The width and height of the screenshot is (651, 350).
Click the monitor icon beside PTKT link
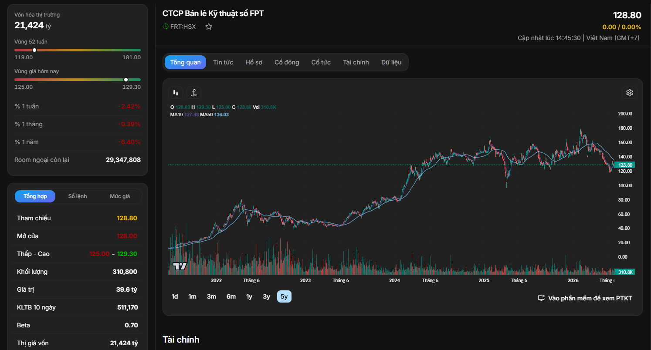pos(541,298)
